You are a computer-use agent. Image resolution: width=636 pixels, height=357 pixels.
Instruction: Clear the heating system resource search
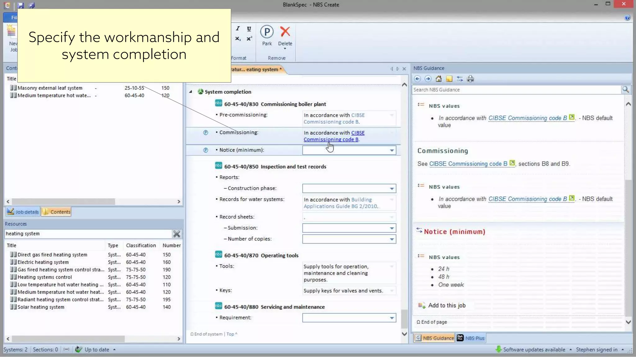coord(177,234)
